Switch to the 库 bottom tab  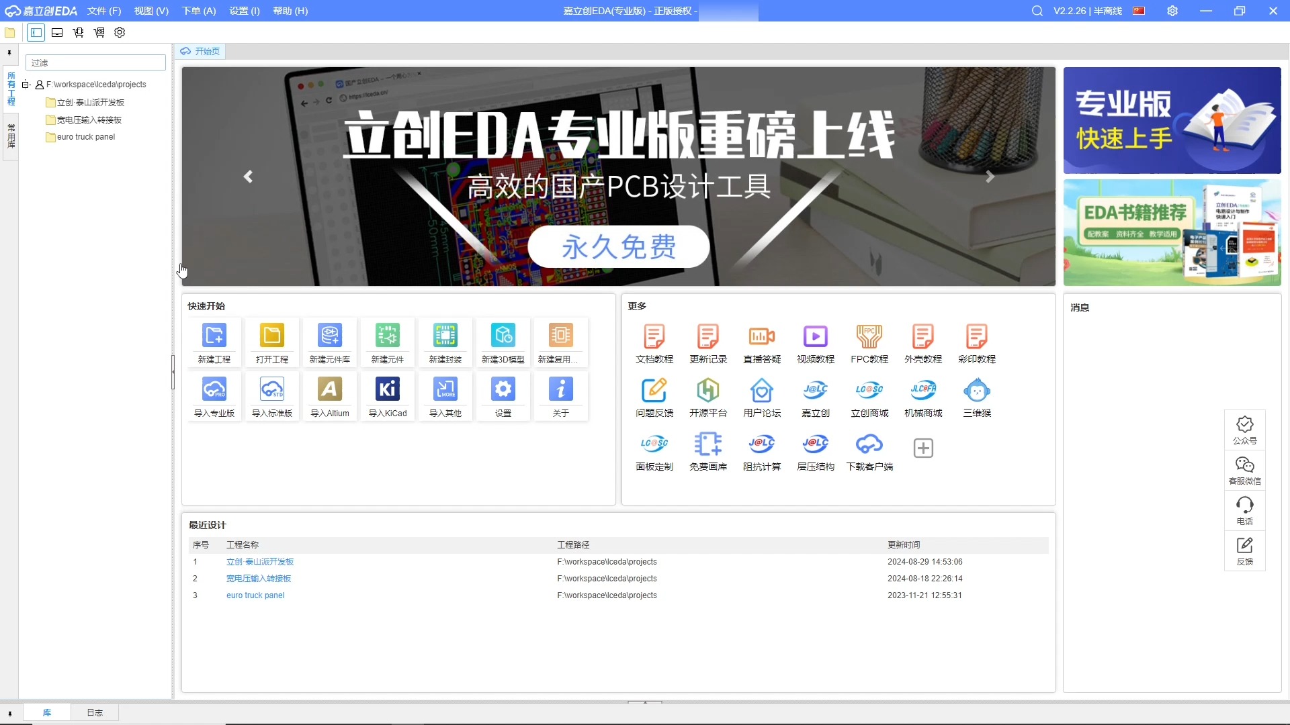tap(47, 712)
